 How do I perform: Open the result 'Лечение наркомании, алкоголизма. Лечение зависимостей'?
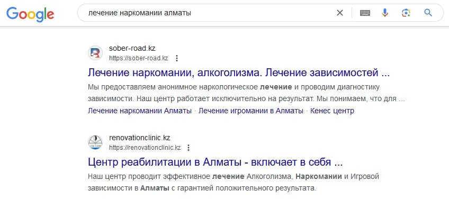pyautogui.click(x=239, y=73)
